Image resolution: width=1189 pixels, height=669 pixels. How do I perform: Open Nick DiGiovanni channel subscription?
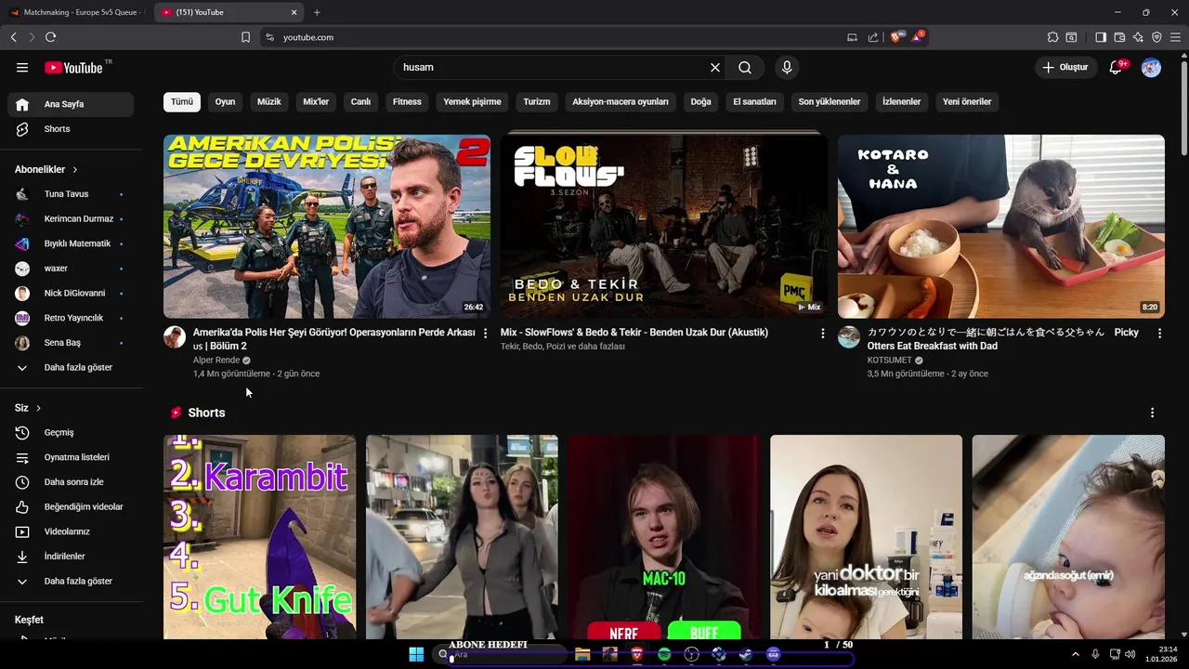coord(71,294)
